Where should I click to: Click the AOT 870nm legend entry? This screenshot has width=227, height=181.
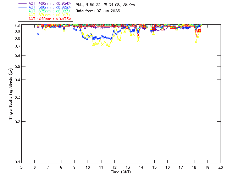click(45, 15)
